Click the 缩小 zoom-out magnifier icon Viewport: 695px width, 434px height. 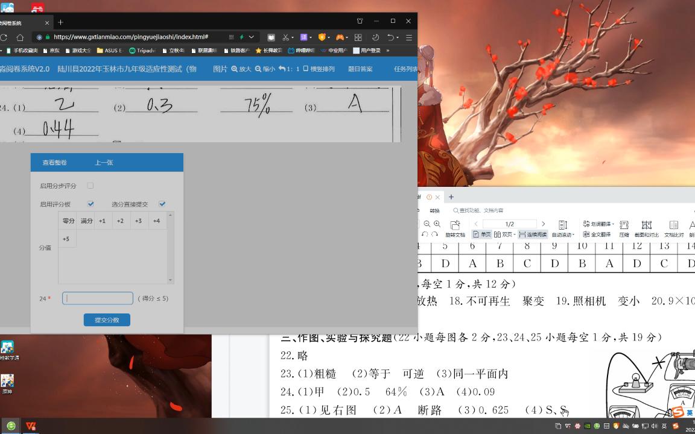tap(258, 68)
